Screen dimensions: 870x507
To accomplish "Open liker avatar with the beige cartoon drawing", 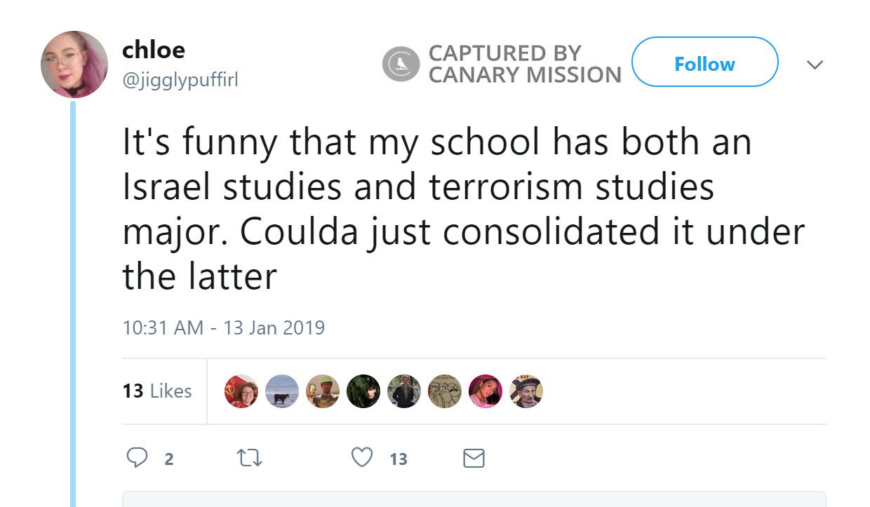I will pyautogui.click(x=445, y=391).
